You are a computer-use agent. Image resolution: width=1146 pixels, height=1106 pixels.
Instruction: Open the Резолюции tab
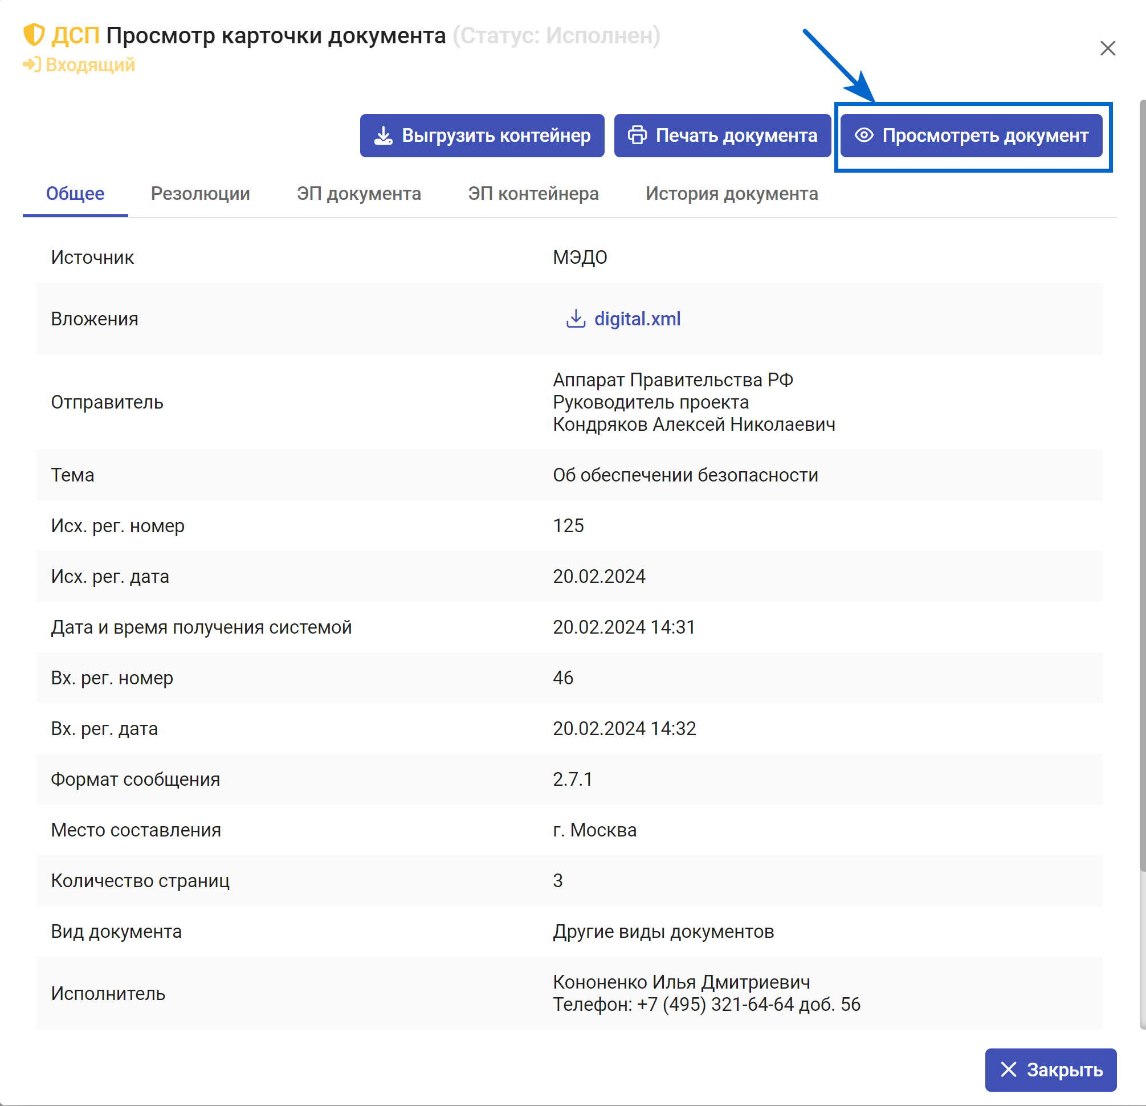pyautogui.click(x=201, y=194)
